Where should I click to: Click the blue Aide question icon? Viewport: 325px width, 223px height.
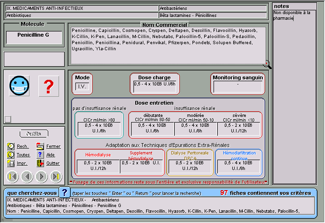point(40,154)
